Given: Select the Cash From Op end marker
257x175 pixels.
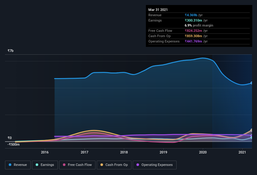Looking at the screenshot, I should click(252, 130).
